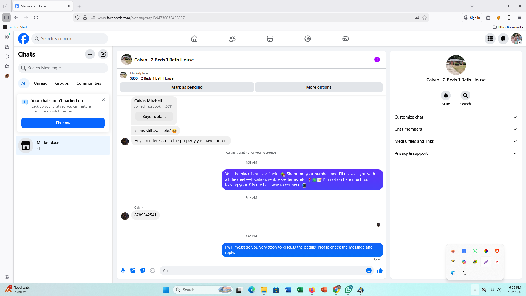The width and height of the screenshot is (526, 296).
Task: Open the Friends icon in top navigation
Action: (x=232, y=39)
